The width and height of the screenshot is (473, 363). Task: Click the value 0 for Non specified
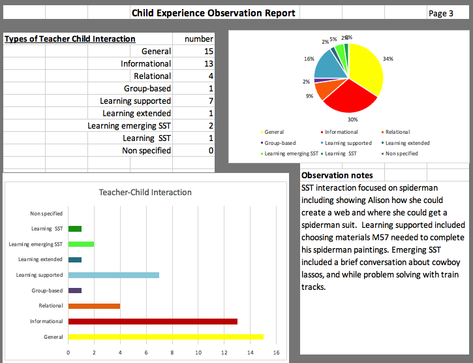click(211, 150)
